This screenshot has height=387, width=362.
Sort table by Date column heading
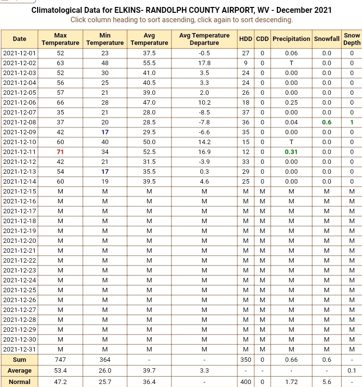tap(20, 39)
